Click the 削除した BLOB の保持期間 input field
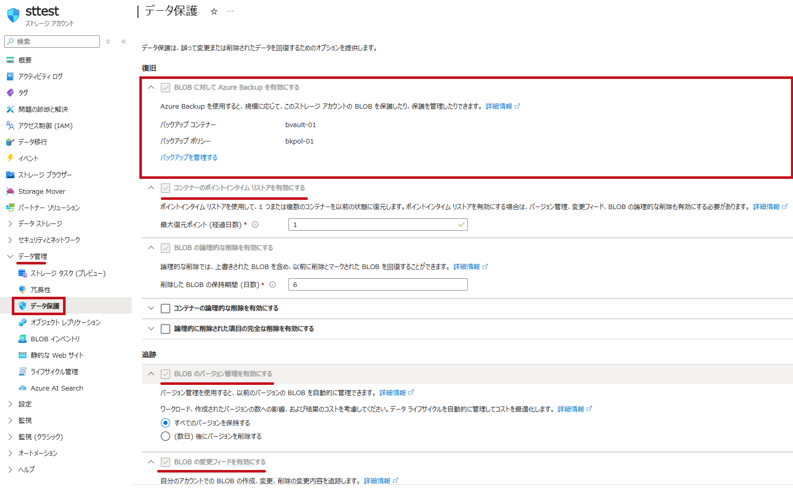The height and width of the screenshot is (492, 793). (378, 284)
